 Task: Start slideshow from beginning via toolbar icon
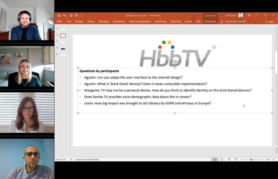[x=76, y=15]
